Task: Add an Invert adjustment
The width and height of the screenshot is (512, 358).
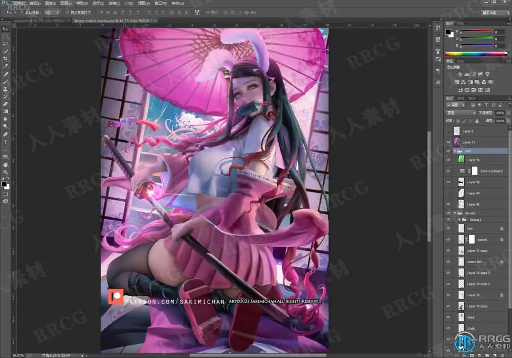Action: (460, 90)
